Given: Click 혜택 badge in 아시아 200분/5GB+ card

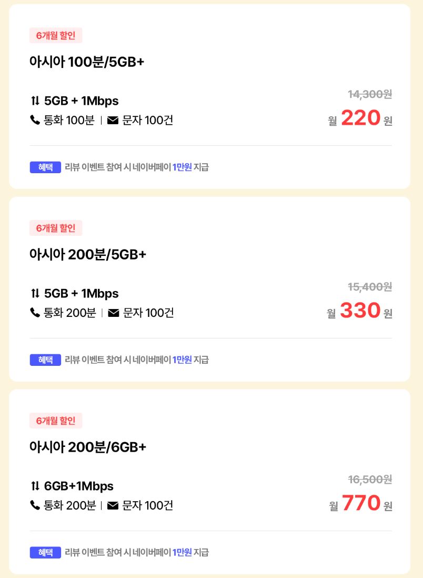Looking at the screenshot, I should 45,360.
